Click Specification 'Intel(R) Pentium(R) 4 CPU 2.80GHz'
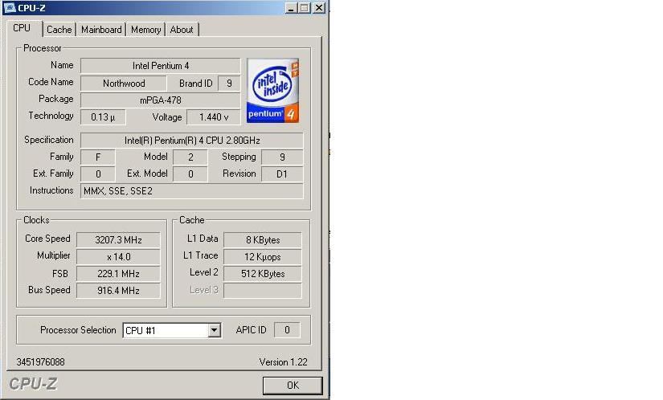This screenshot has width=663, height=400. [192, 141]
